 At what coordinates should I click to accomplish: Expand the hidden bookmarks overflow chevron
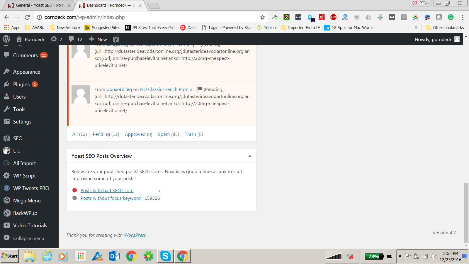click(x=416, y=28)
